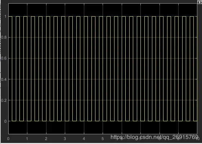Click the y-axis tick label 0.2

(4, 100)
